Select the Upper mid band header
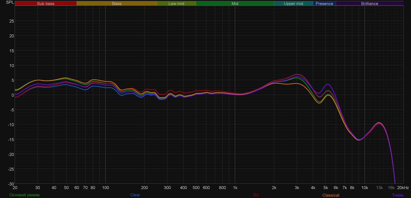The image size is (411, 198). tap(293, 4)
